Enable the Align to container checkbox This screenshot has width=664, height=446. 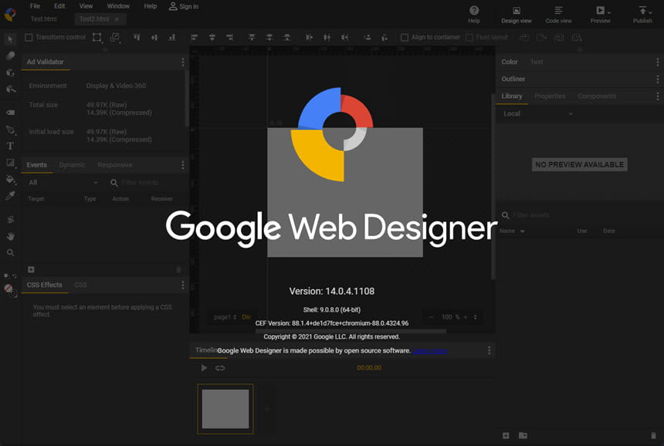coord(405,37)
